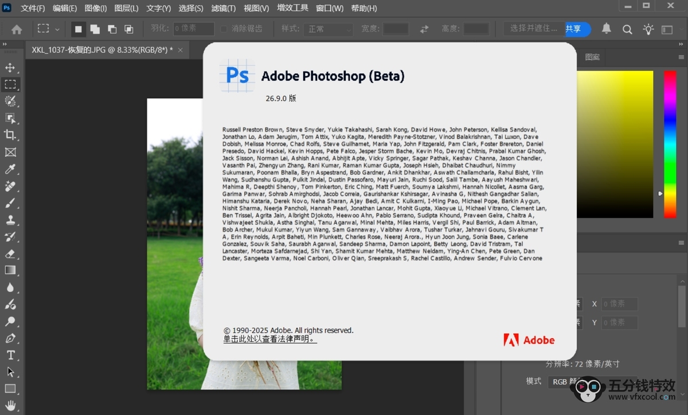This screenshot has width=688, height=415.
Task: Click in the 羽化 feather input field
Action: [193, 29]
